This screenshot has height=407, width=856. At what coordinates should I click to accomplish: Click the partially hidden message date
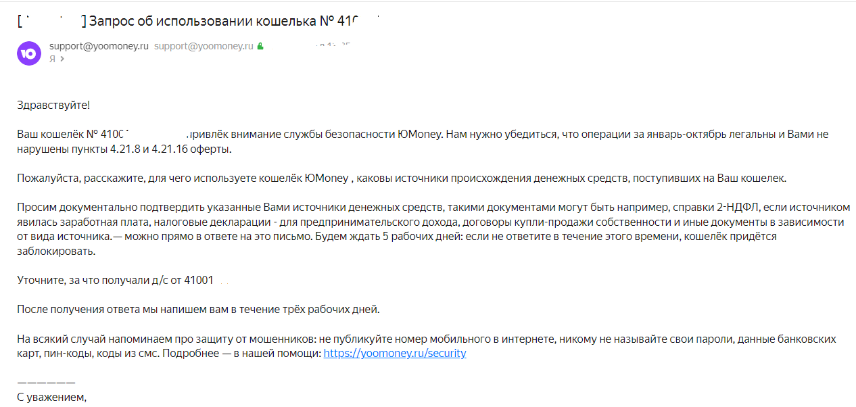click(x=334, y=47)
